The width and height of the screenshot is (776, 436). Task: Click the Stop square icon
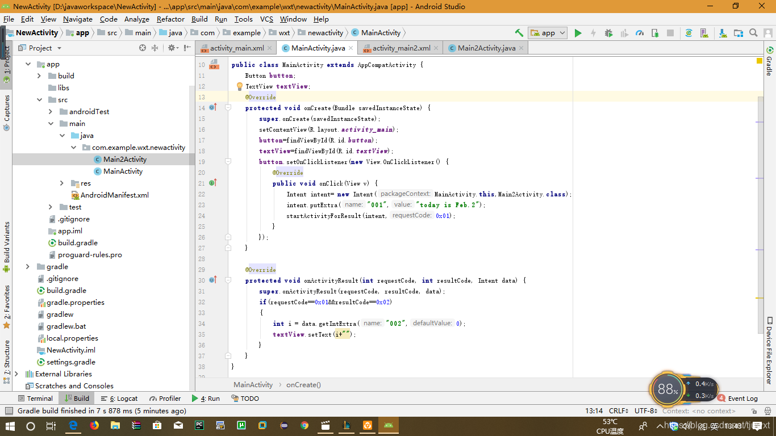pyautogui.click(x=670, y=33)
